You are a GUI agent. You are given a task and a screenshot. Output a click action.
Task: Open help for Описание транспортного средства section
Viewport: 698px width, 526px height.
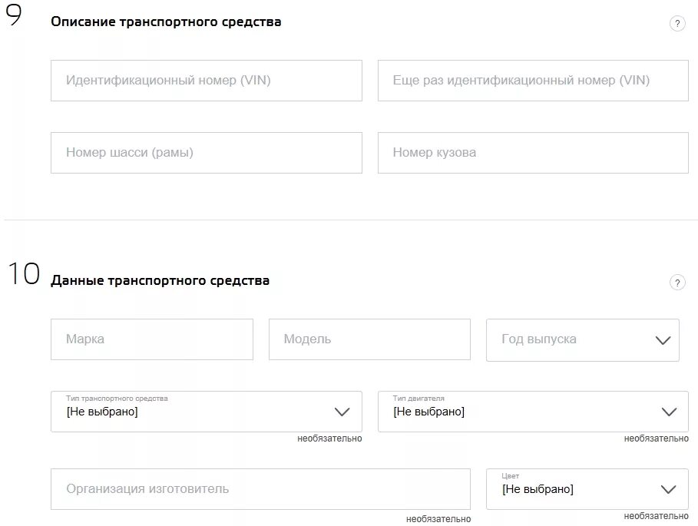coord(676,24)
